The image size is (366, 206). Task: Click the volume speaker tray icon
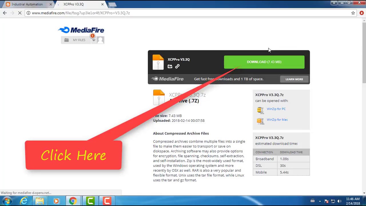coord(339,201)
